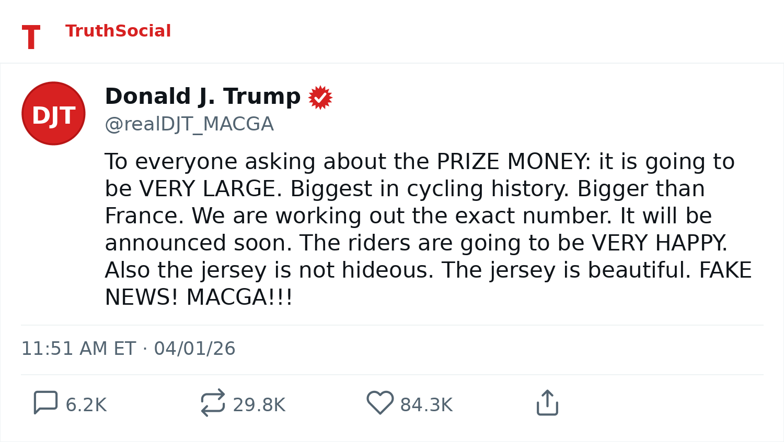Click the red verified badge
Image resolution: width=784 pixels, height=442 pixels.
click(x=320, y=98)
